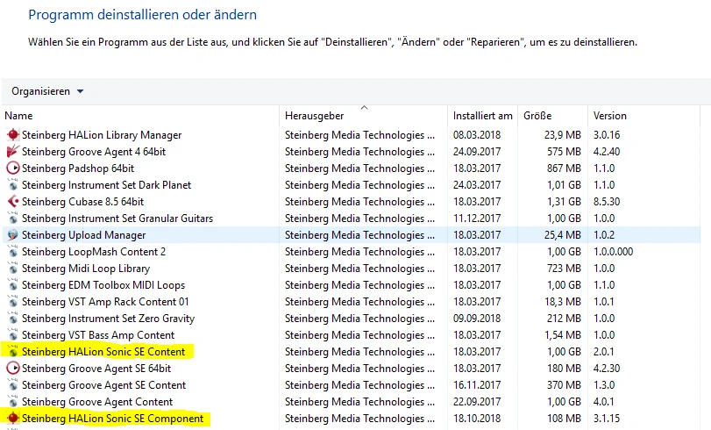Click the Steinberg HALion Library Manager icon

coord(13,135)
